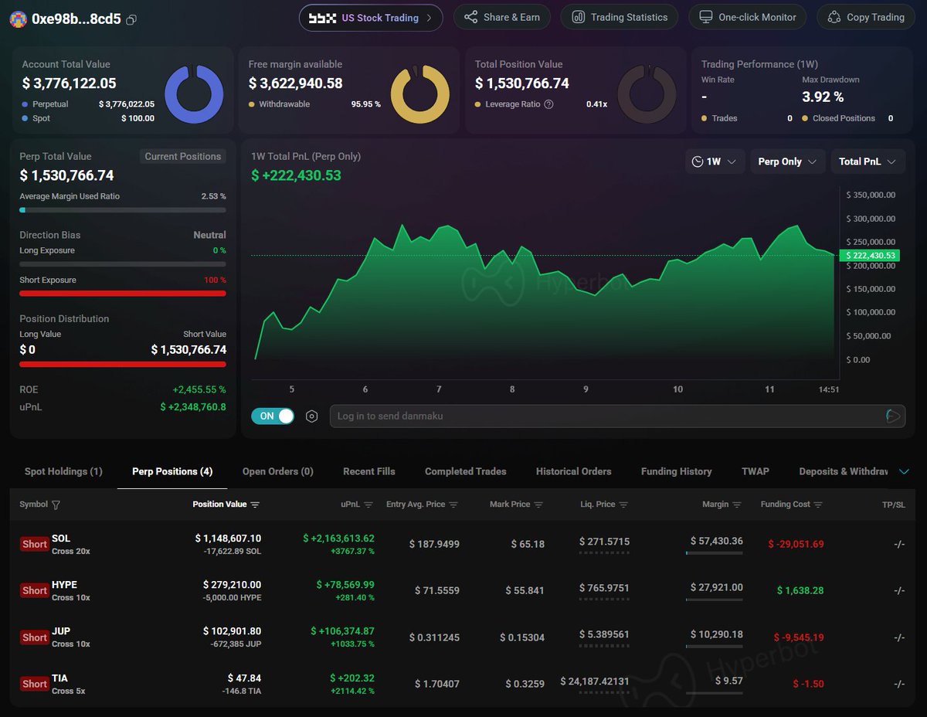Filter the Symbol column
The height and width of the screenshot is (717, 927).
[x=56, y=505]
